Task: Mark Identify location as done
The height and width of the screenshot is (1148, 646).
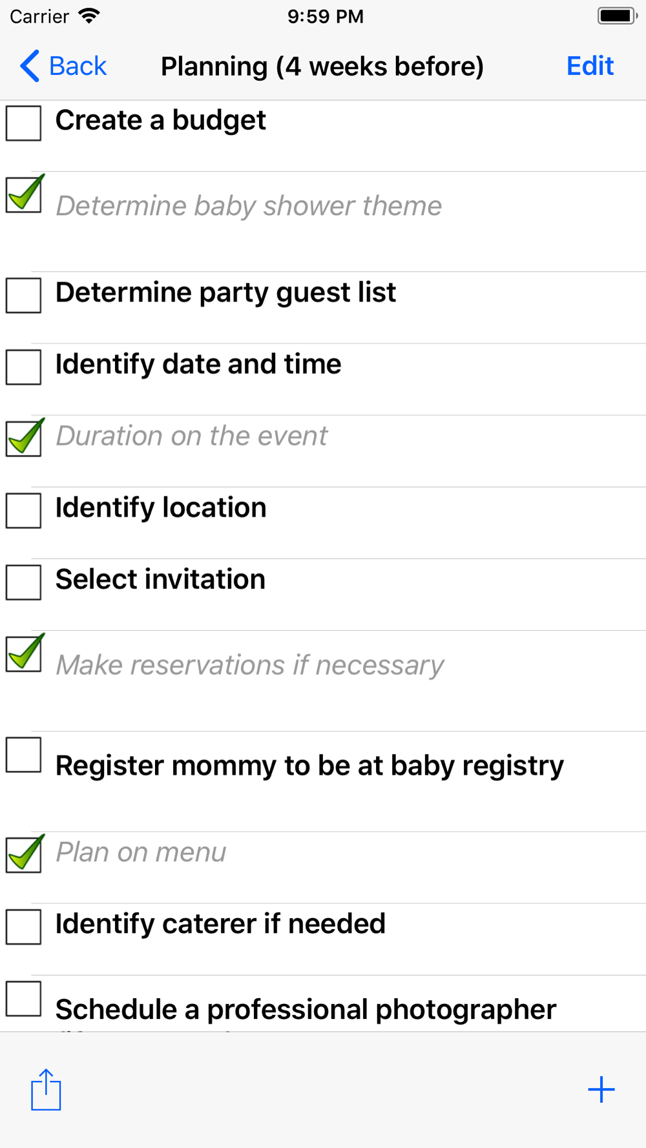Action: pos(24,510)
